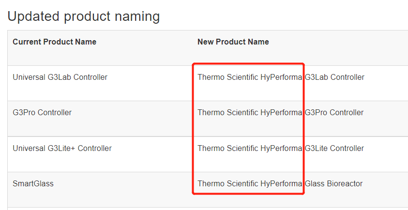Image resolution: width=408 pixels, height=210 pixels.
Task: Select the "Universal G3Lite+ Controller" cell
Action: 62,149
